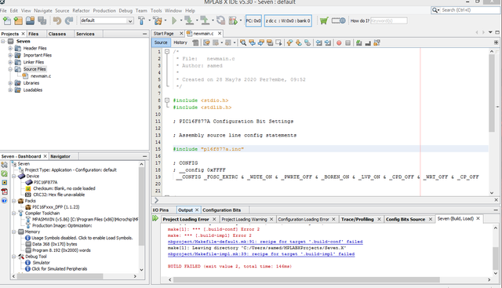Click the Clean and Build icon
The height and width of the screenshot is (288, 502).
click(x=158, y=21)
